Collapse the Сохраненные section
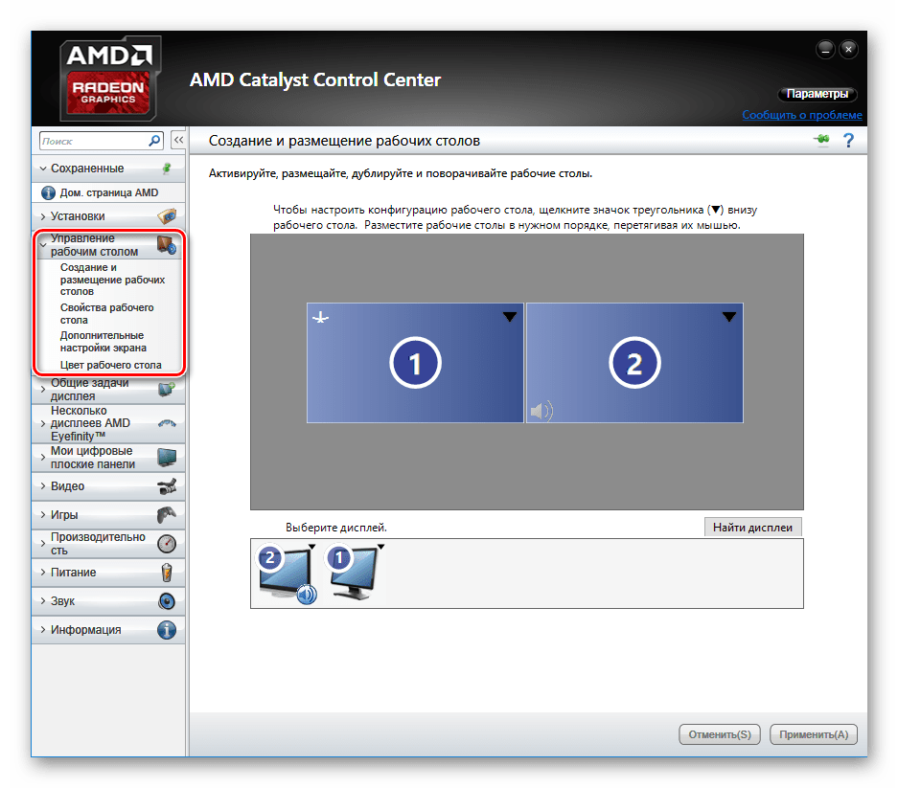This screenshot has height=788, width=898. click(43, 169)
